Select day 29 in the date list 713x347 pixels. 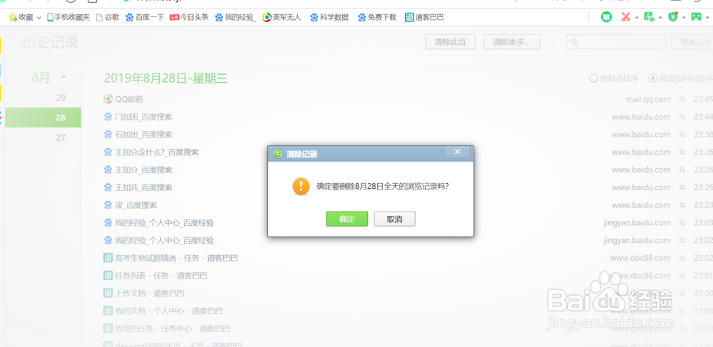coord(61,98)
